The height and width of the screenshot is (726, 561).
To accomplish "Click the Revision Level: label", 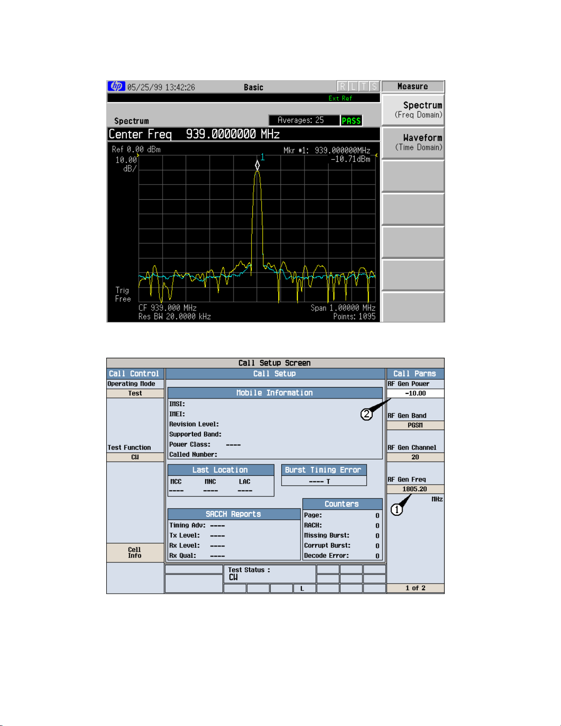I will tap(194, 424).
